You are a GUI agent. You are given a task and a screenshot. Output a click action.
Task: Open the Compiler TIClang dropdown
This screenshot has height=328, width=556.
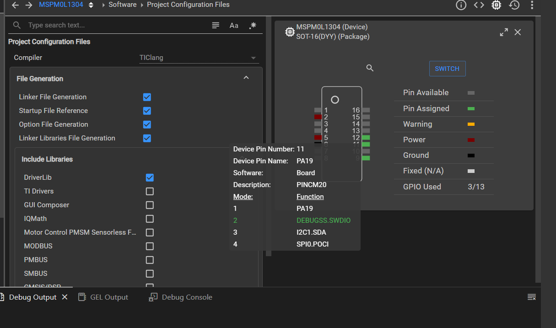pos(199,58)
